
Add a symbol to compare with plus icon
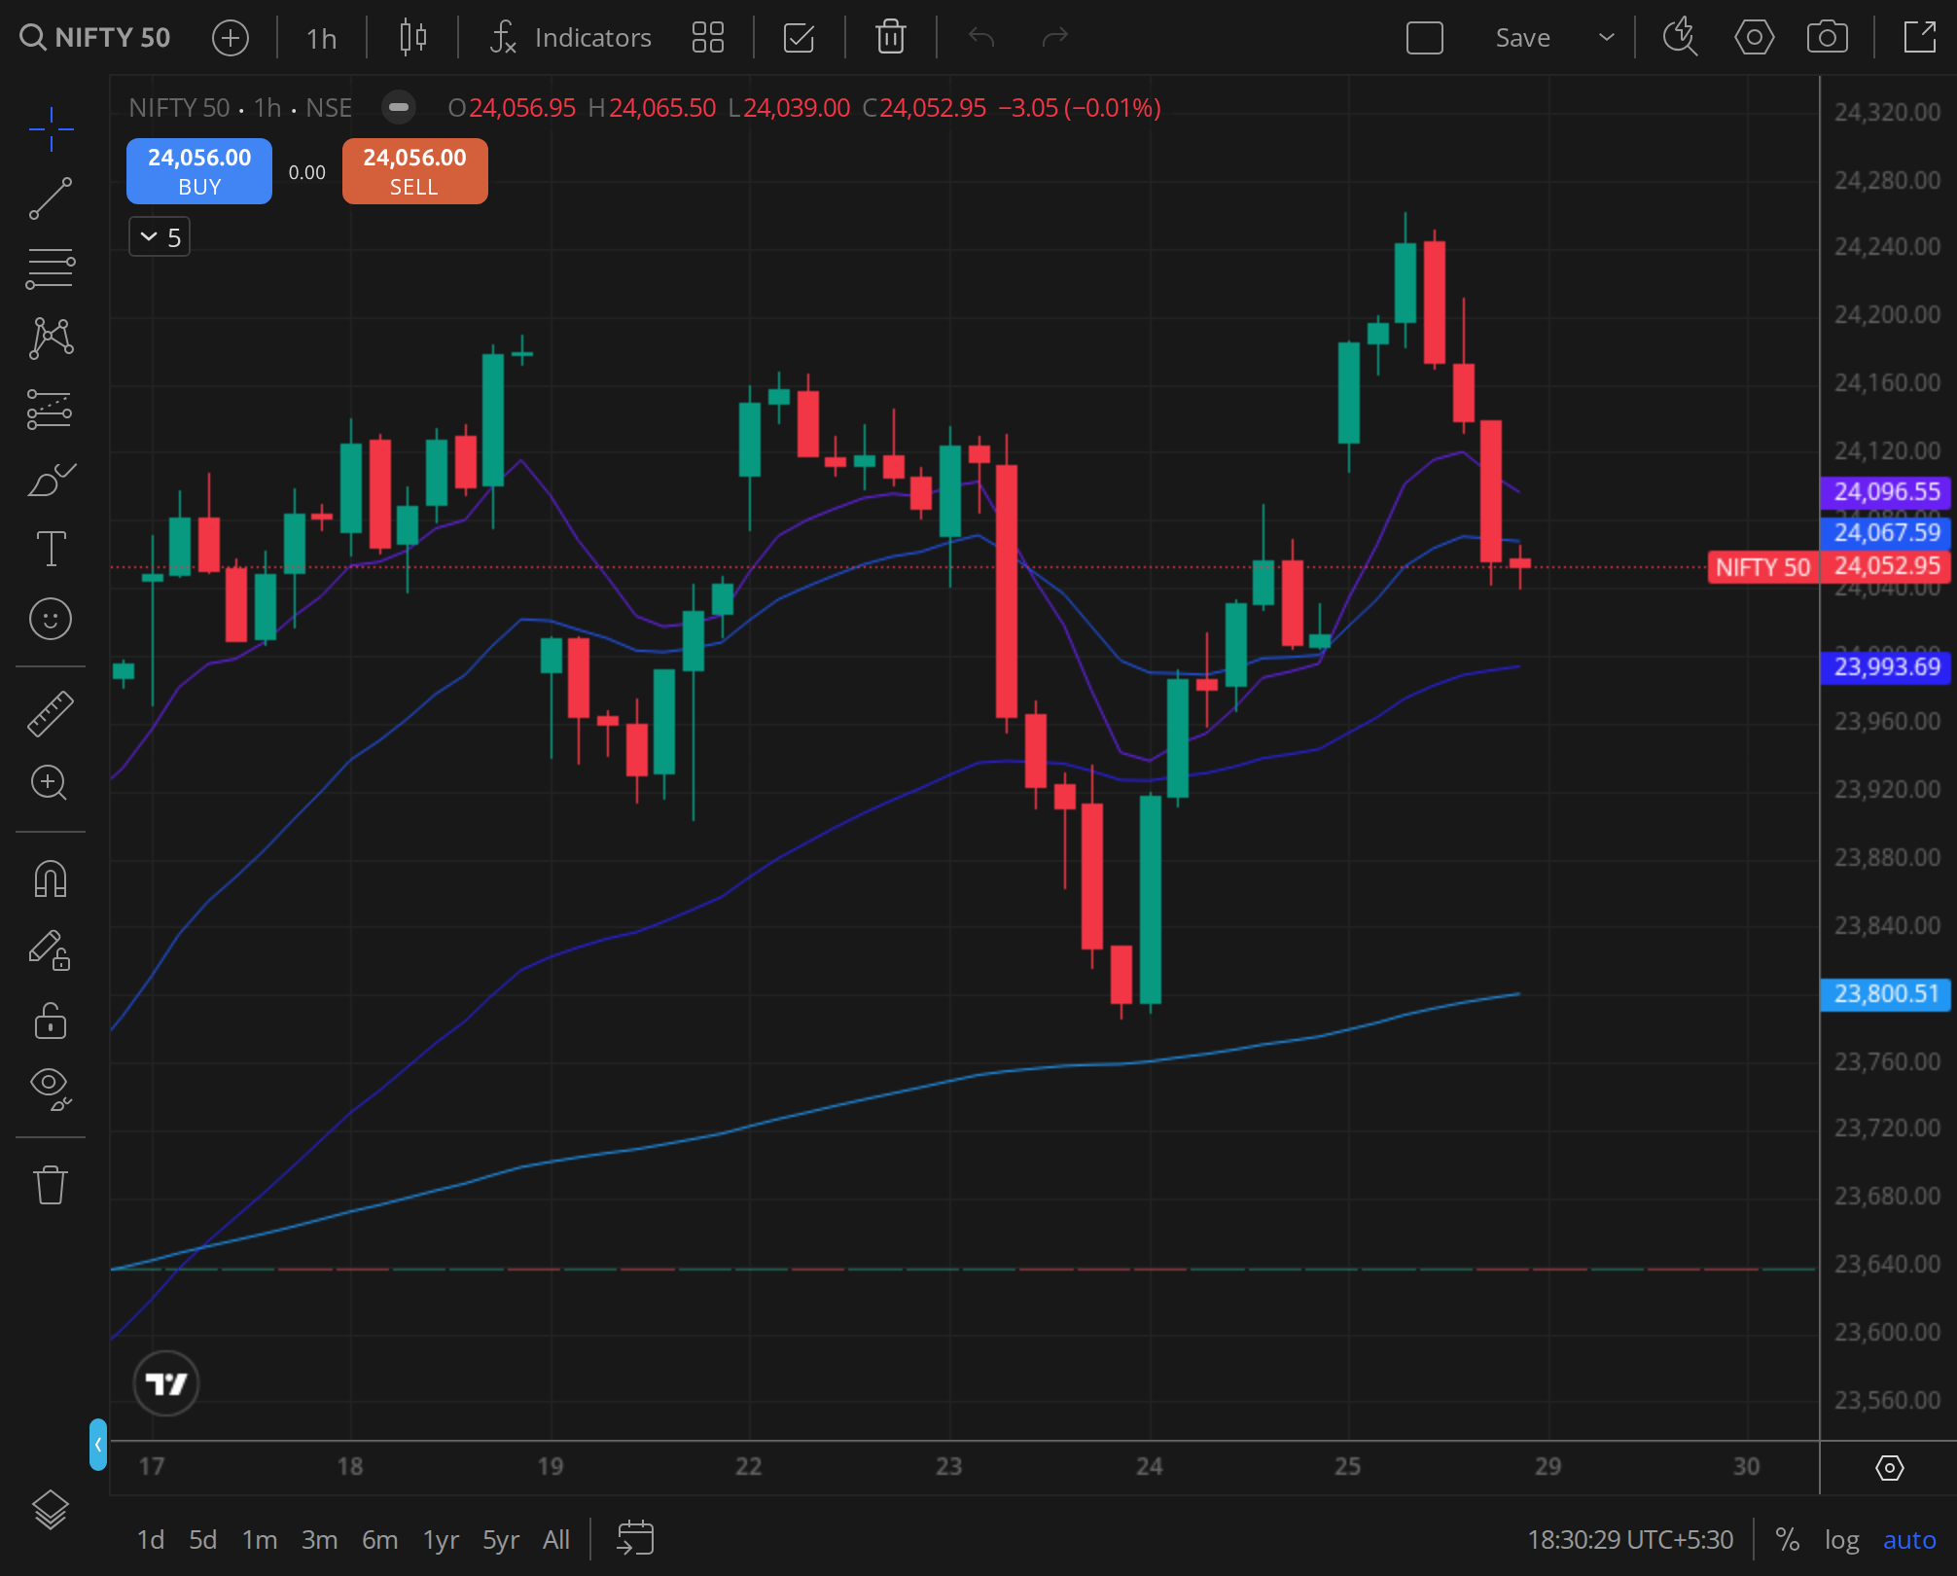coord(231,38)
